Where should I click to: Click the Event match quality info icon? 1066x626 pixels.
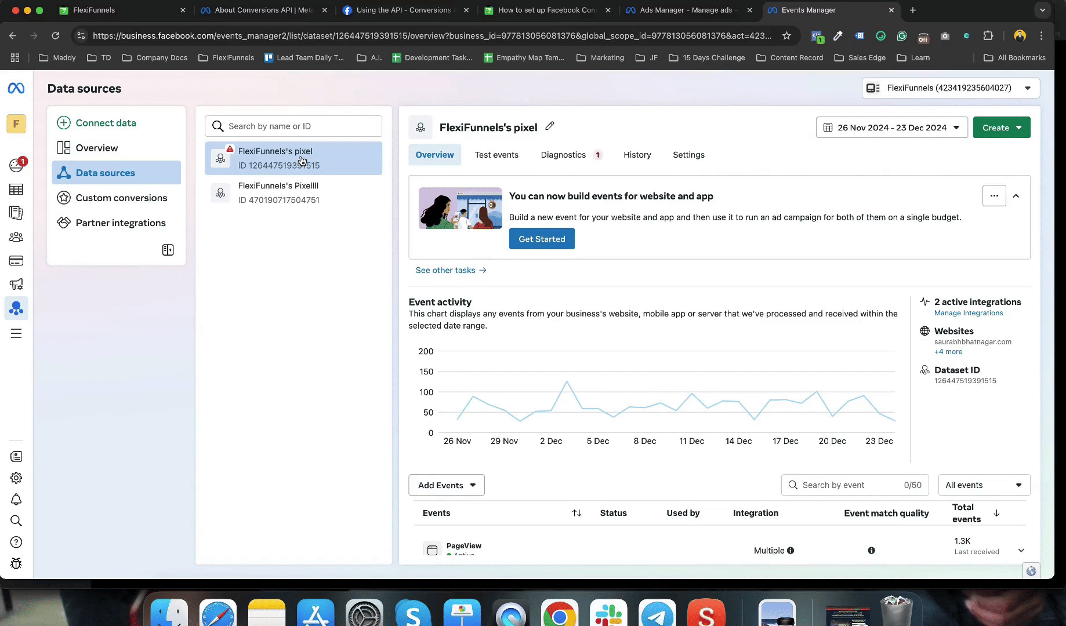(x=871, y=551)
